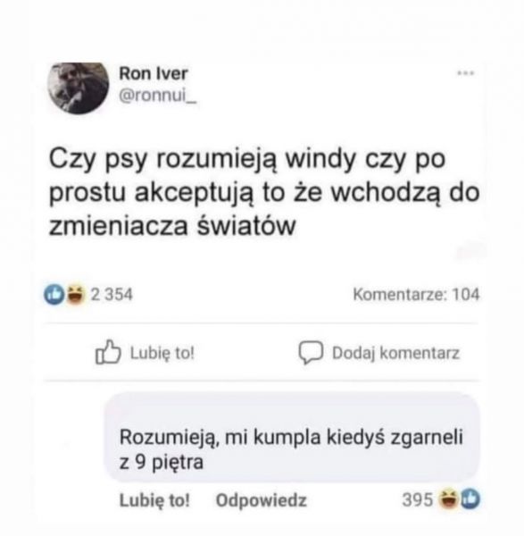The image size is (524, 536).
Task: Click the post text about psy and windy
Action: pyautogui.click(x=264, y=192)
